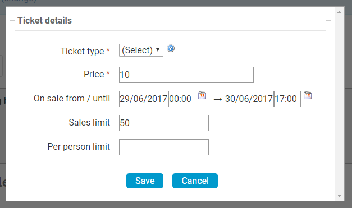Click the scrollbar down arrow
The image size is (352, 208).
339,196
